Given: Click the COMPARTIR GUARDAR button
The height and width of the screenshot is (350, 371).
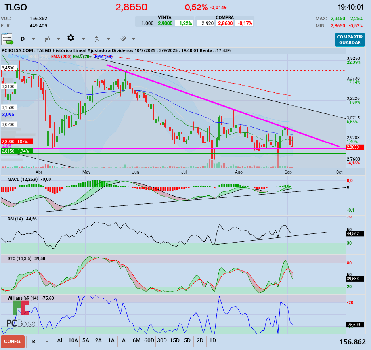Looking at the screenshot, I should (350, 40).
